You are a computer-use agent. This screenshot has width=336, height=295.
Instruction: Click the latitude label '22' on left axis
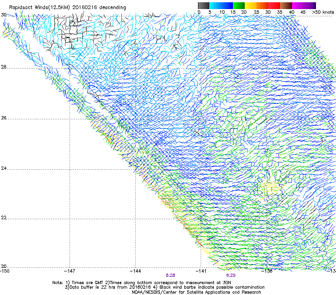(4, 218)
